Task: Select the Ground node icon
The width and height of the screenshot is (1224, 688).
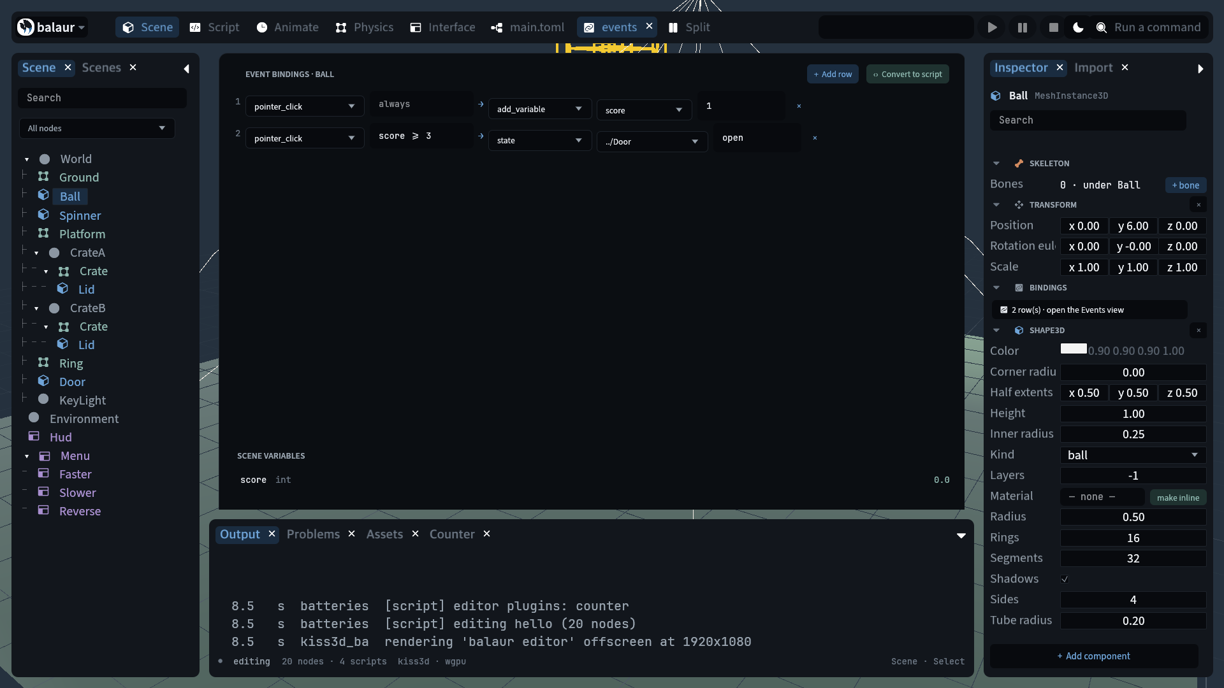Action: point(43,176)
